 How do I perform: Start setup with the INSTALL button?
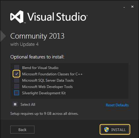(x=115, y=130)
